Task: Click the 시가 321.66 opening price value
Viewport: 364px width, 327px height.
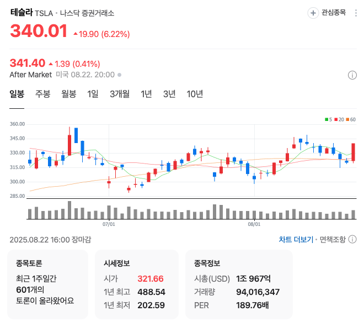Action: [x=151, y=278]
